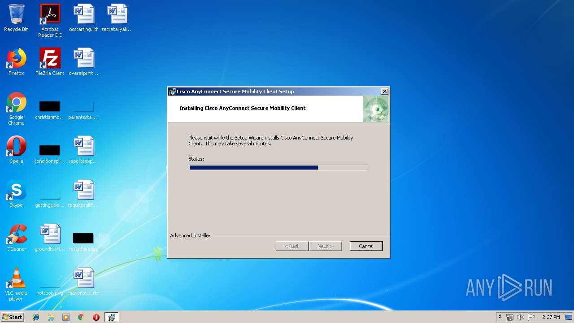
Task: Open the Recycle Bin desktop icon
Action: point(16,18)
